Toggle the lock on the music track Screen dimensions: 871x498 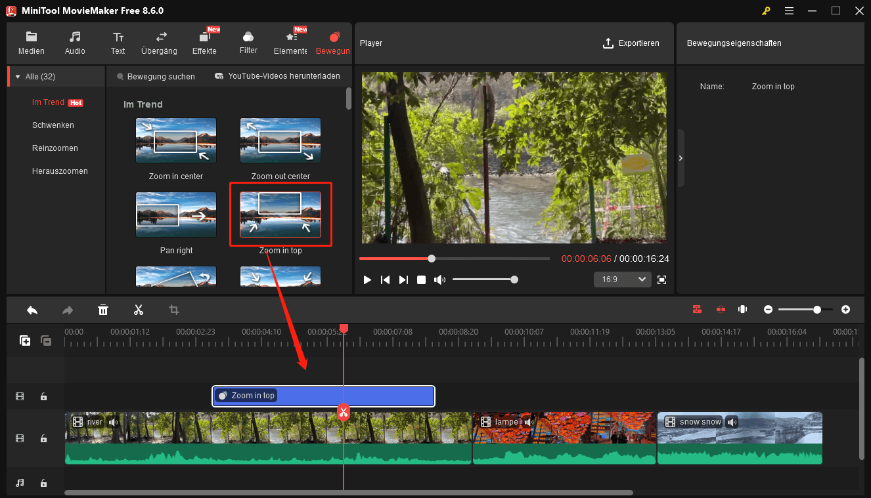[43, 482]
